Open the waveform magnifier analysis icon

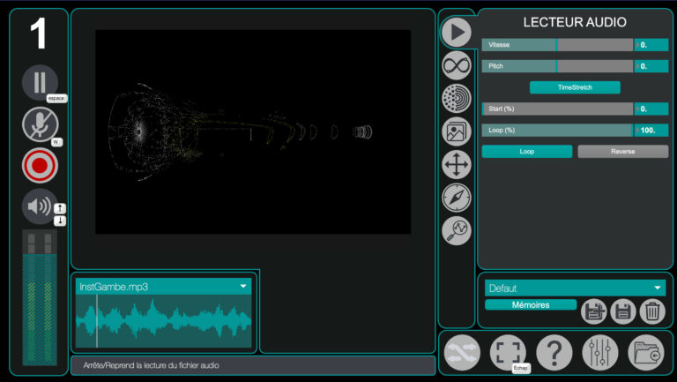pyautogui.click(x=456, y=230)
